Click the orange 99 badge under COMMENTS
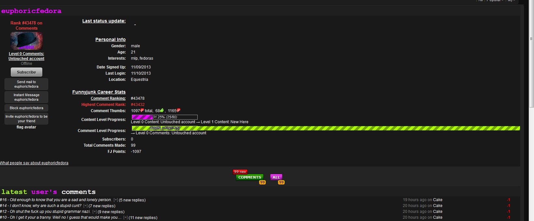The image size is (534, 221). tap(262, 183)
